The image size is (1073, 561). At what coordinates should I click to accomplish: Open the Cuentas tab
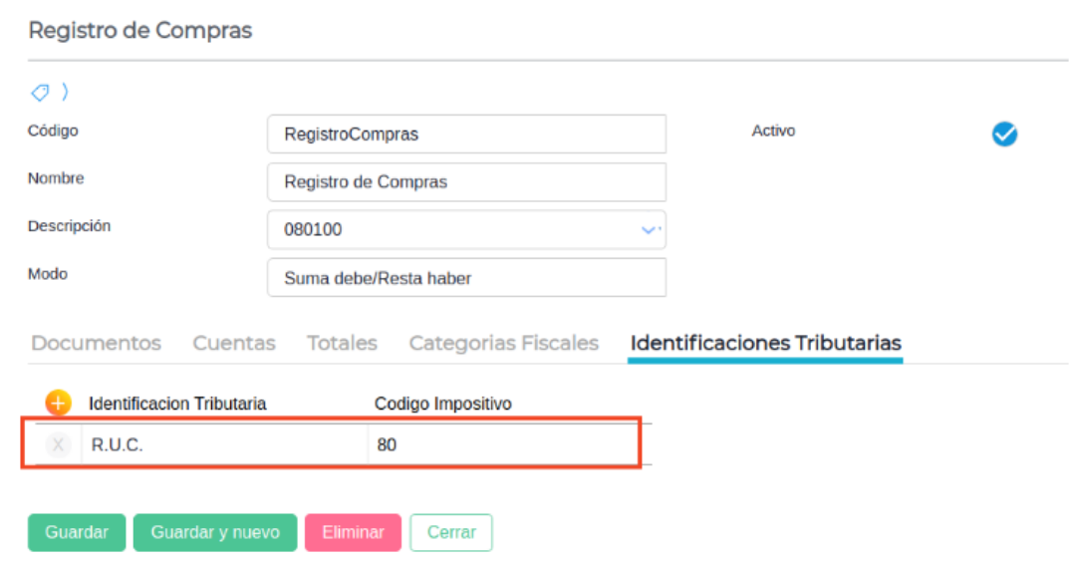234,343
